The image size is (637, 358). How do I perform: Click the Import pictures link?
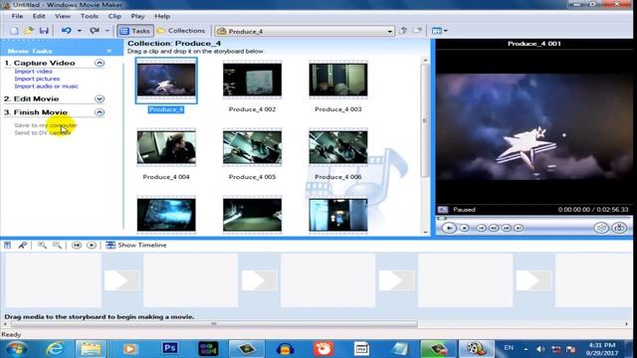pos(37,79)
